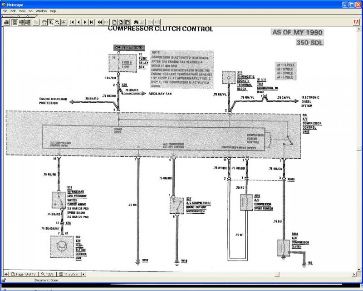Go back to previous view (double arrow)

click(x=100, y=22)
